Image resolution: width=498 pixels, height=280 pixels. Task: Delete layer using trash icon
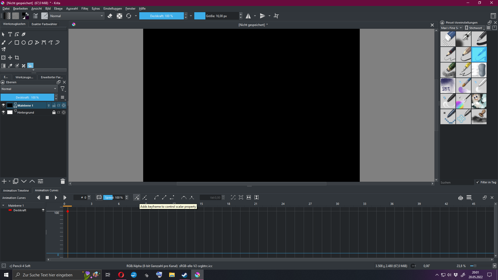(63, 181)
